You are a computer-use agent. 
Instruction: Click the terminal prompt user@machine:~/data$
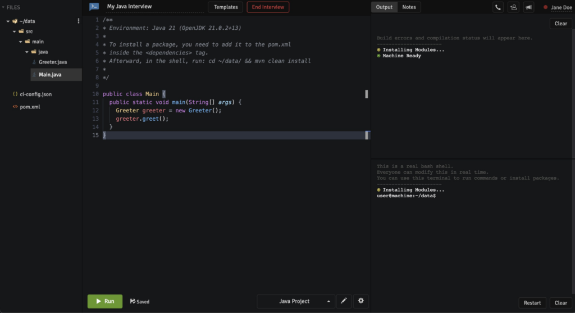(x=406, y=196)
